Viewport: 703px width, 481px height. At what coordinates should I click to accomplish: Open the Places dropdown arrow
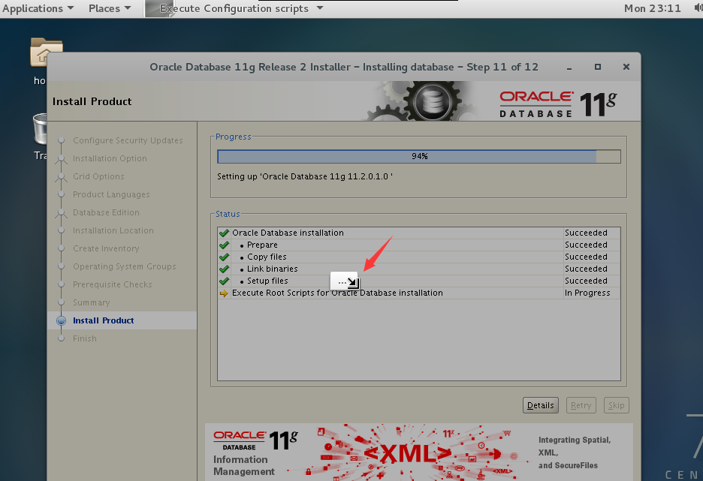[129, 8]
